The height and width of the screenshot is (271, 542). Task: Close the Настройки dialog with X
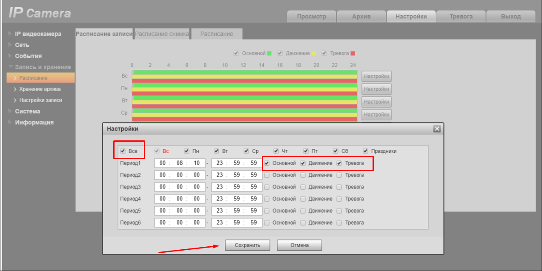[436, 128]
